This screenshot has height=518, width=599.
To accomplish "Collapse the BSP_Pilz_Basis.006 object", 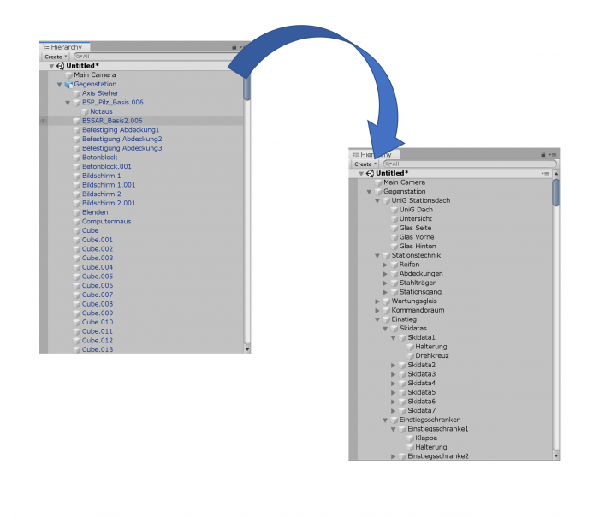I will (x=68, y=103).
